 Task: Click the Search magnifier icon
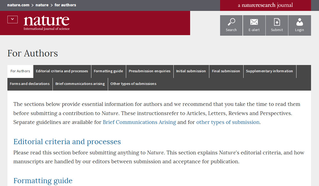(x=231, y=22)
